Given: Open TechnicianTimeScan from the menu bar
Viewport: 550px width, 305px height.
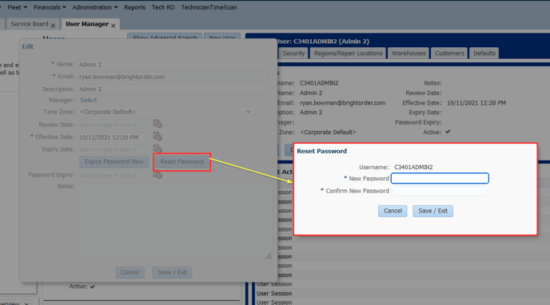Looking at the screenshot, I should [x=209, y=7].
